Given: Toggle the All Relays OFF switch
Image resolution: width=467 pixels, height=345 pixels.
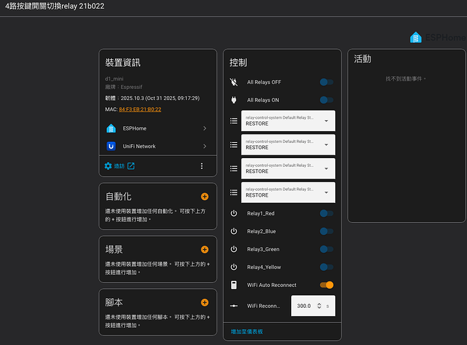Looking at the screenshot, I should [x=326, y=82].
